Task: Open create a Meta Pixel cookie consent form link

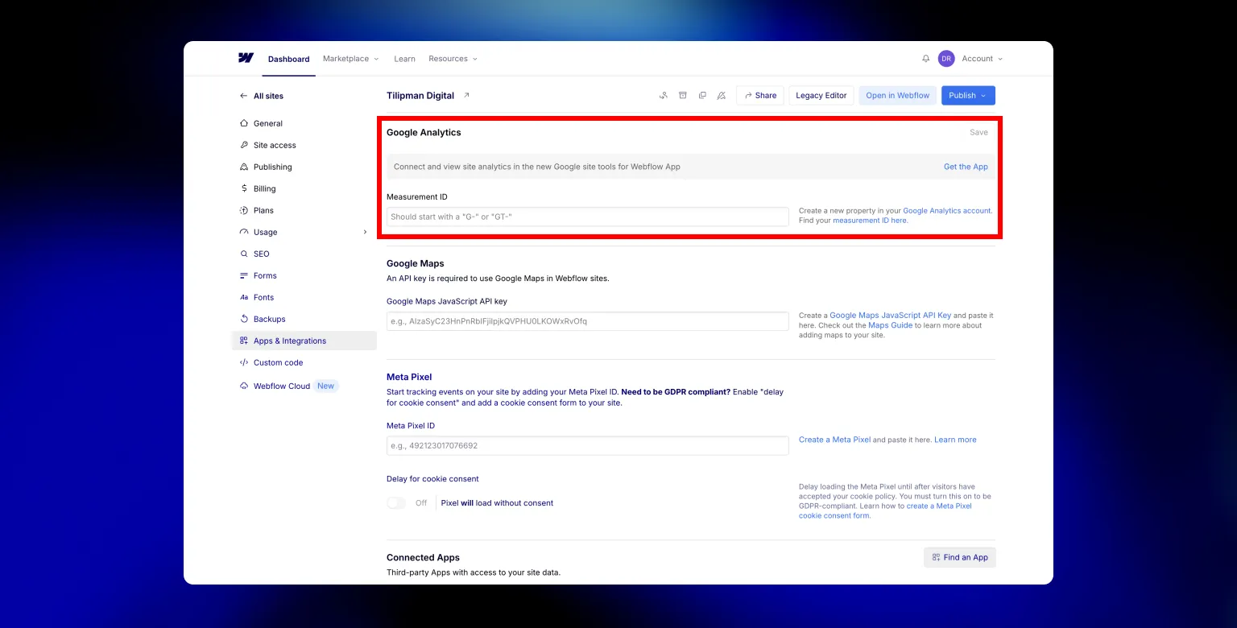Action: point(885,510)
